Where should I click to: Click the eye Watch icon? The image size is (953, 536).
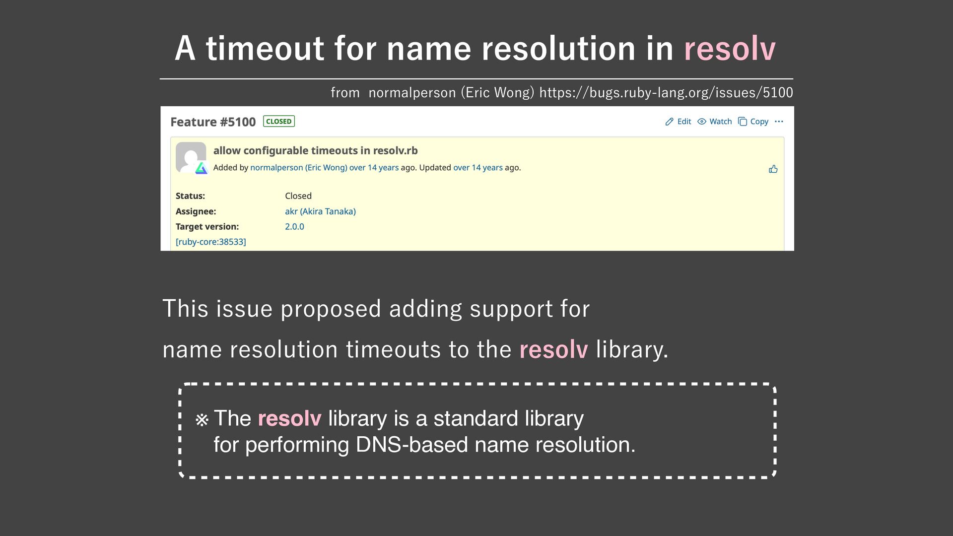[701, 122]
